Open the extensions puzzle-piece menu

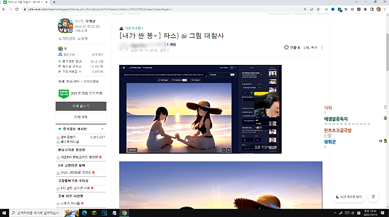coord(365,9)
